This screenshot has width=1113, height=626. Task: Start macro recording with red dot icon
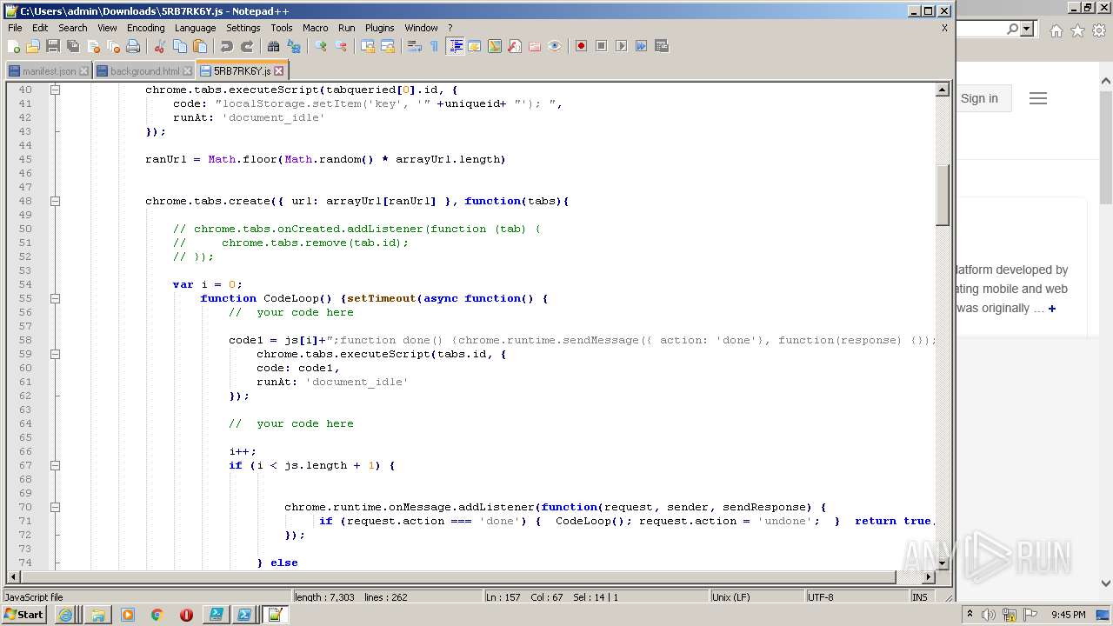tap(582, 46)
